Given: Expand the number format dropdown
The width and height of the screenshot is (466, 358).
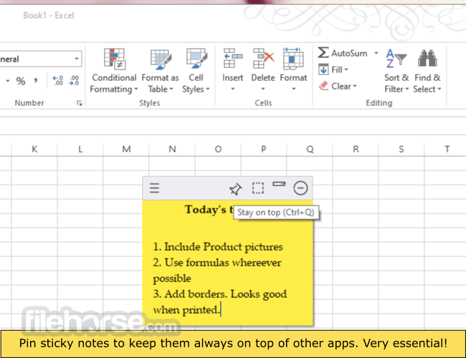Looking at the screenshot, I should pos(77,59).
